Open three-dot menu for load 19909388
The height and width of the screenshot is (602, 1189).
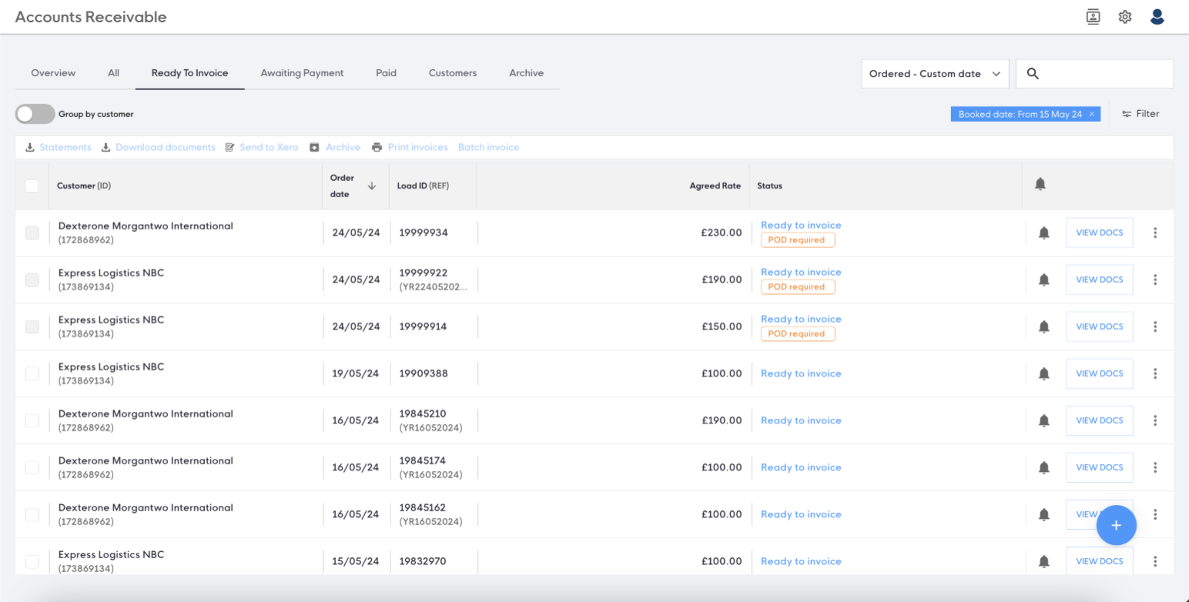point(1155,373)
